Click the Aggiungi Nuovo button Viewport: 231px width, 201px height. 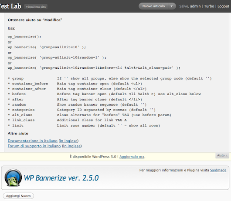[x=18, y=196]
